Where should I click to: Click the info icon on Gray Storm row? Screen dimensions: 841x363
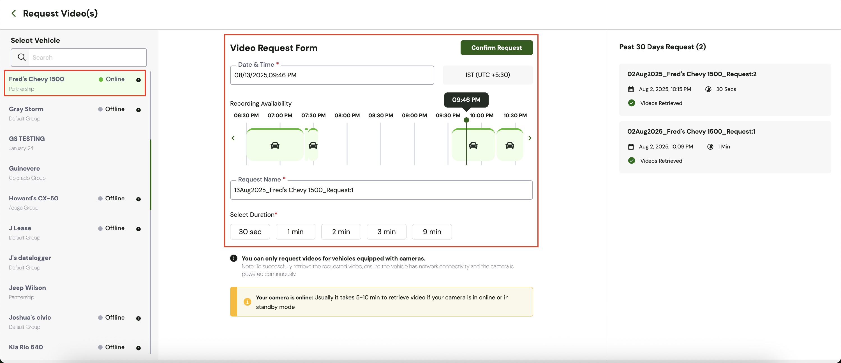[x=138, y=110]
